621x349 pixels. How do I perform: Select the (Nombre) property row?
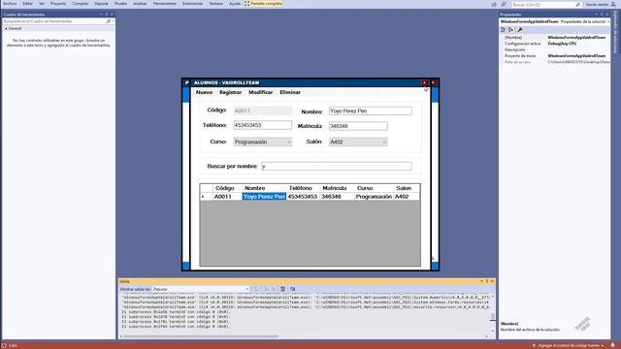coord(554,37)
